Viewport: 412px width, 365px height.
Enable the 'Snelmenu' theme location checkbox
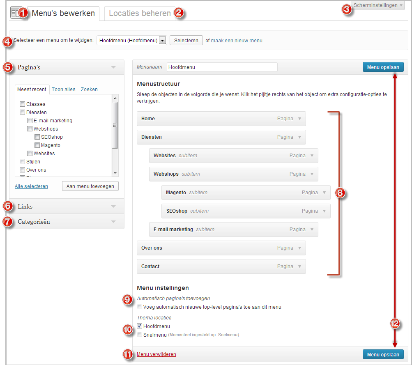click(x=140, y=335)
